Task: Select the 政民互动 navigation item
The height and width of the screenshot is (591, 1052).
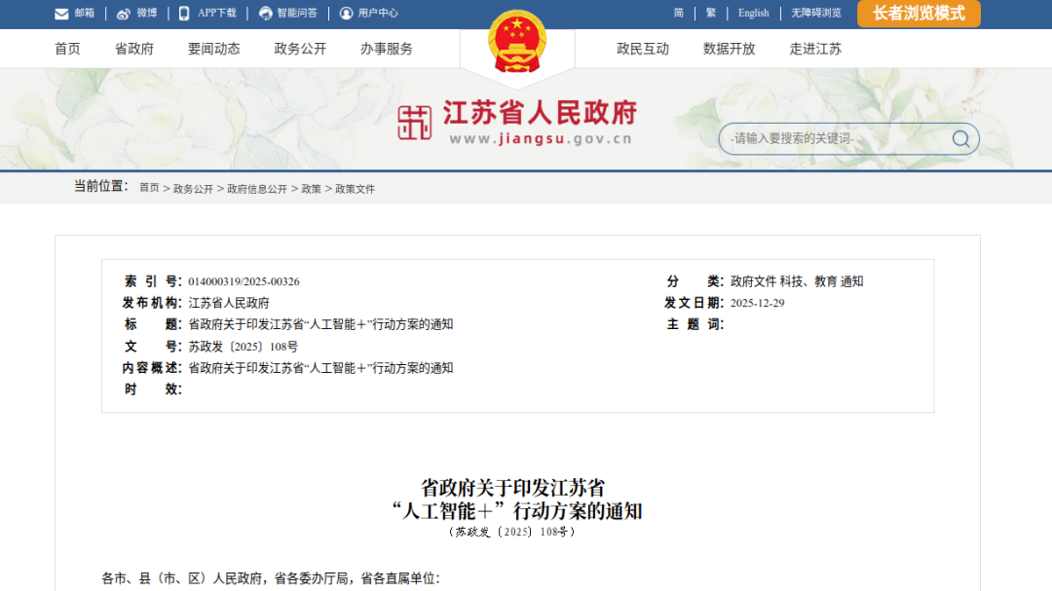Action: pyautogui.click(x=642, y=48)
